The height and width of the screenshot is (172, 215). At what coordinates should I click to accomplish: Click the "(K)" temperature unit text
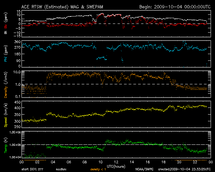click(6, 140)
